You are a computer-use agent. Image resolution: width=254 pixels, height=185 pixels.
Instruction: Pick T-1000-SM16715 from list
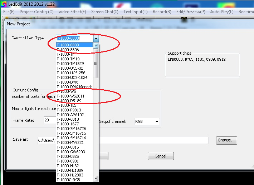click(x=74, y=133)
